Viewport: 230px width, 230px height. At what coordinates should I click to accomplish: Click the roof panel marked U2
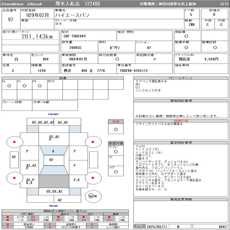(54, 160)
